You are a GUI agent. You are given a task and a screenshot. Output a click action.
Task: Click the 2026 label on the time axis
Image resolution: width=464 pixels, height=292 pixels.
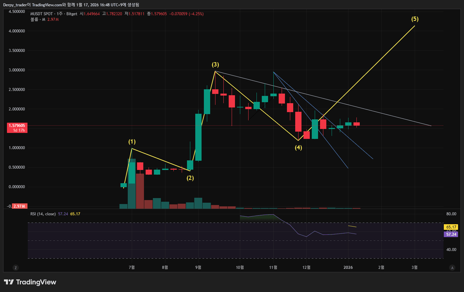[348, 268]
